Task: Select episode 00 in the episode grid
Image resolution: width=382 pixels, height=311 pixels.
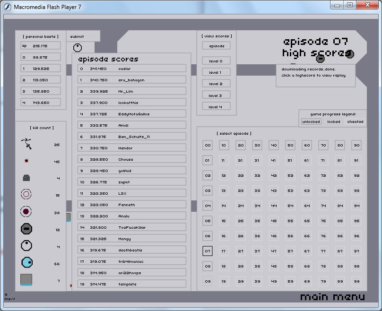Action: pyautogui.click(x=208, y=146)
